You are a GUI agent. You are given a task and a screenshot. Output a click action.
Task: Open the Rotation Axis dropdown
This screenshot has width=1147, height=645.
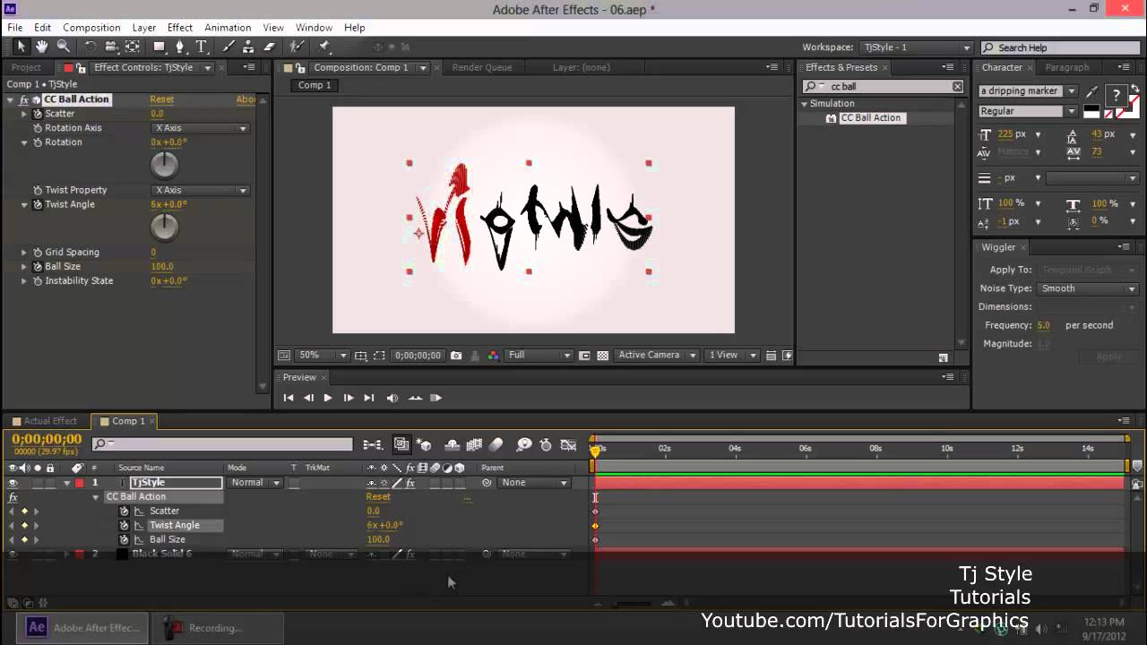tap(201, 128)
